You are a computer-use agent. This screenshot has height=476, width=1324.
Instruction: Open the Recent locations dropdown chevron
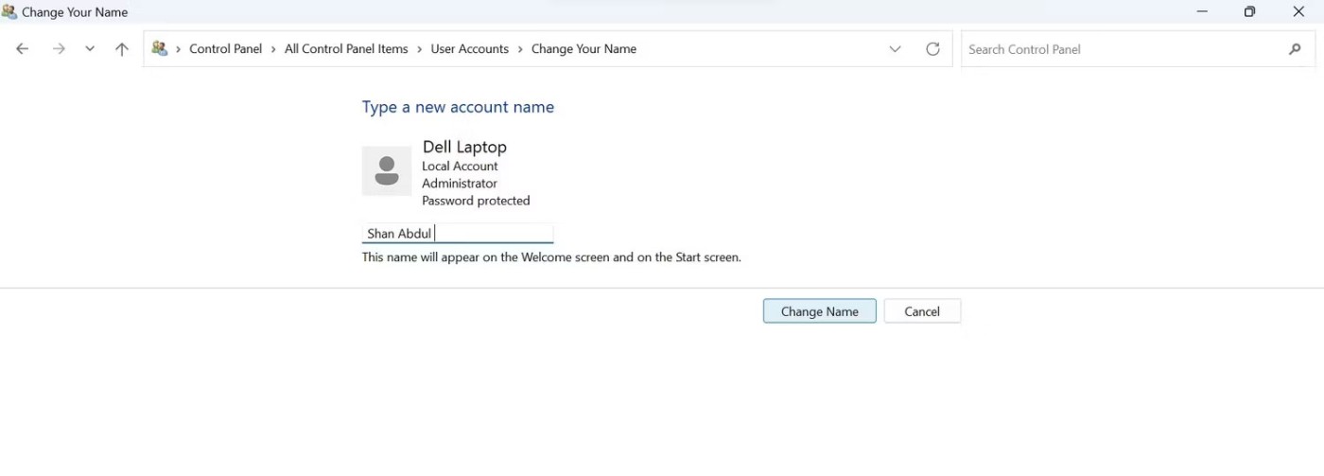90,49
